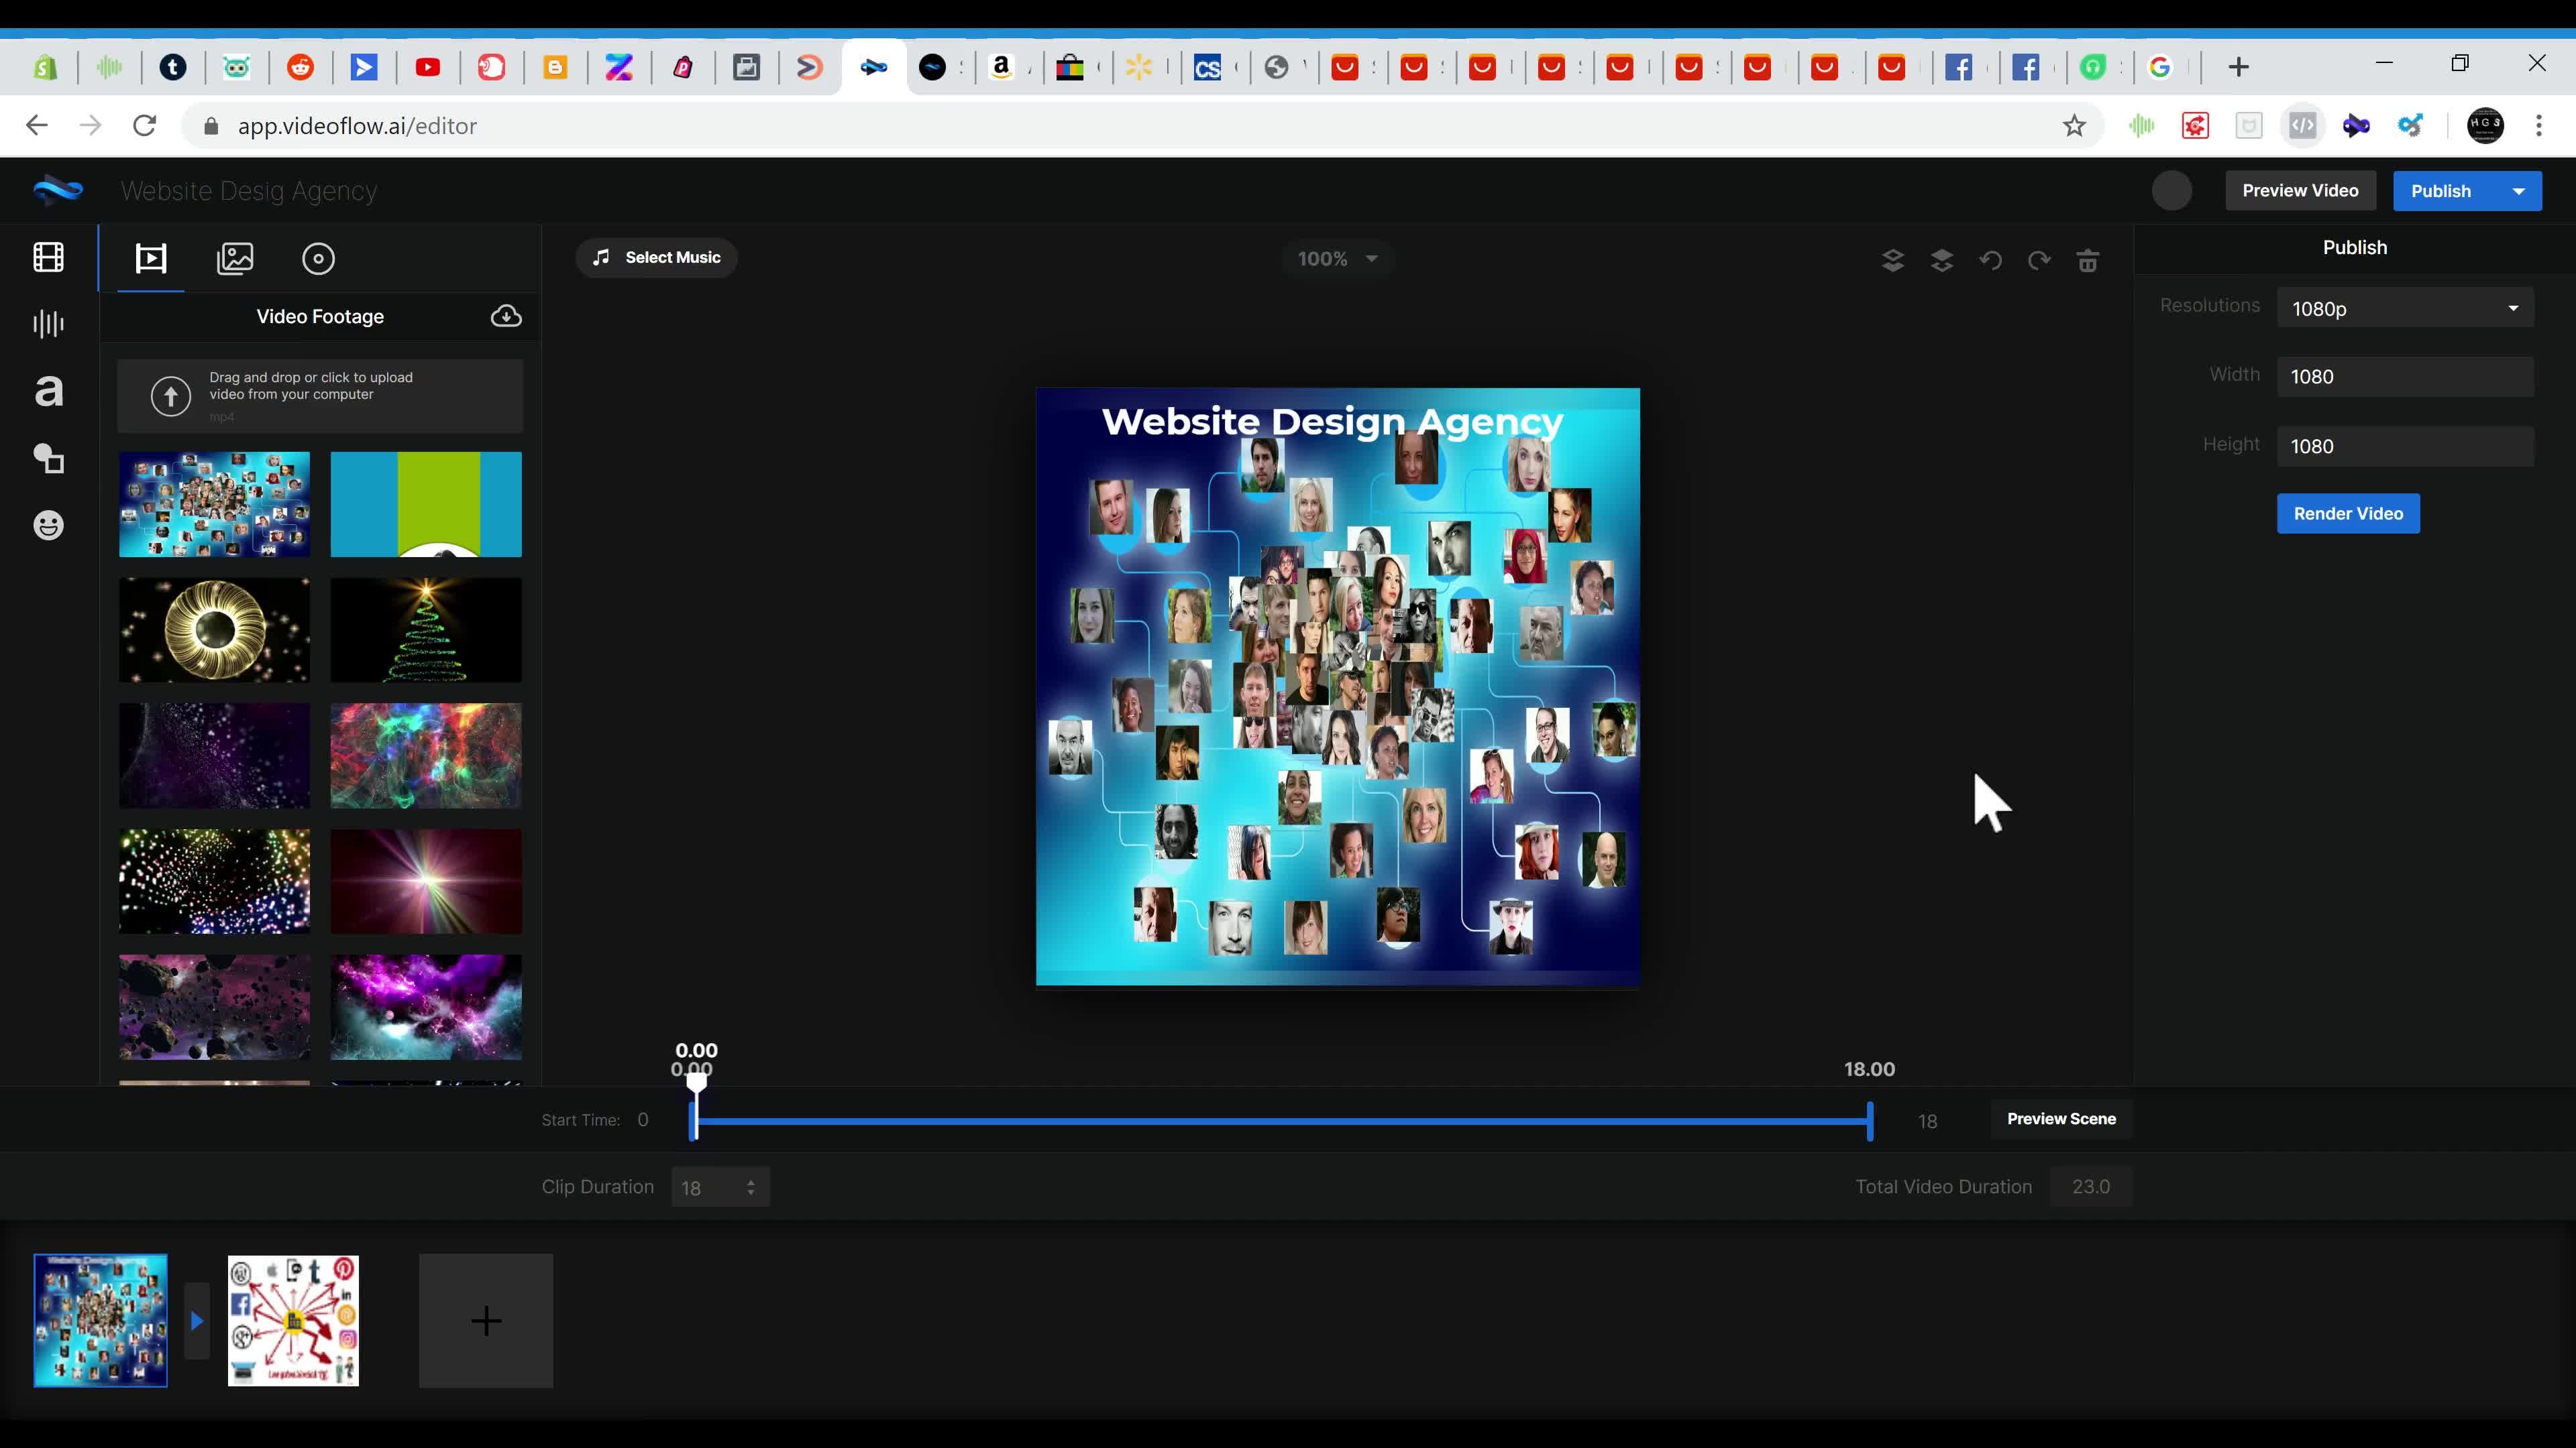This screenshot has width=2576, height=1448.
Task: Click the Height input field
Action: [2405, 446]
